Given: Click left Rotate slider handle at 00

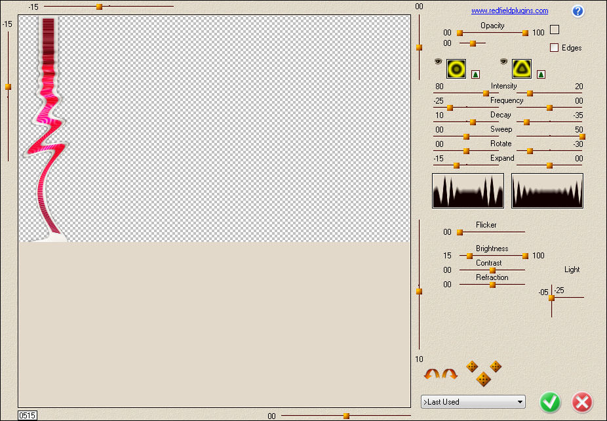Looking at the screenshot, I should [466, 151].
